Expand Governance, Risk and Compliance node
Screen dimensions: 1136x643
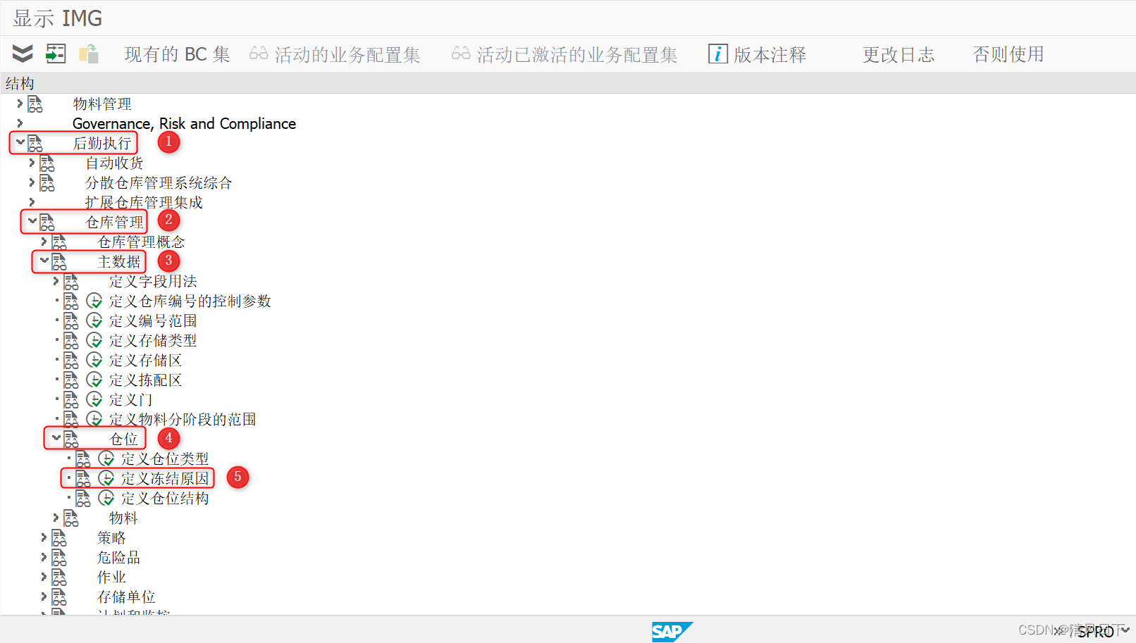20,123
